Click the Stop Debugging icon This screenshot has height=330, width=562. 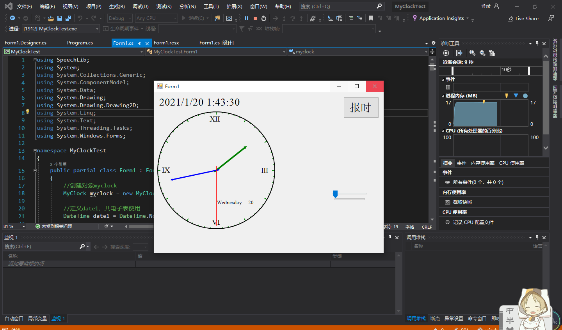pyautogui.click(x=255, y=18)
